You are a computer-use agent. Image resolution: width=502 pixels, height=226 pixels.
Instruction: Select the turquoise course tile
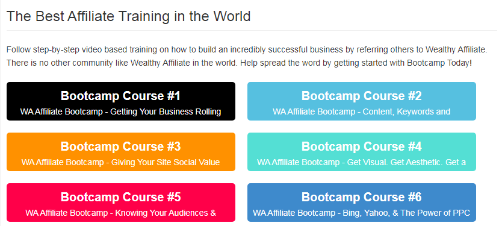[362, 152]
